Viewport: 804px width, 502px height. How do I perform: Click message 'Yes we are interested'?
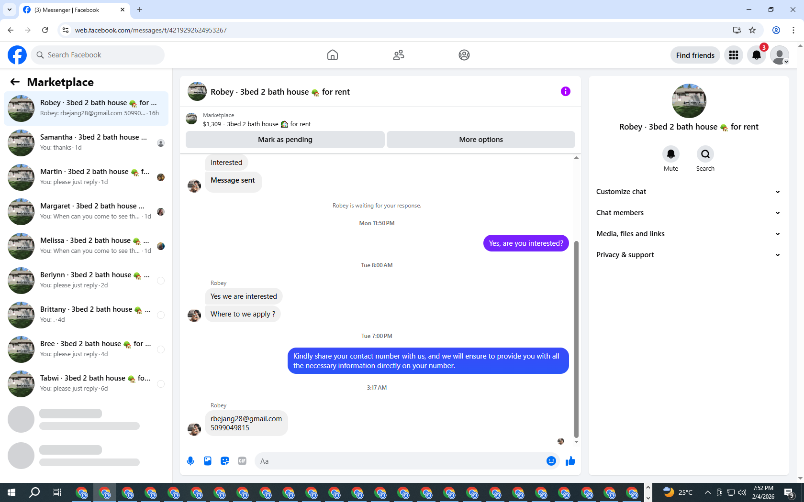pos(244,296)
